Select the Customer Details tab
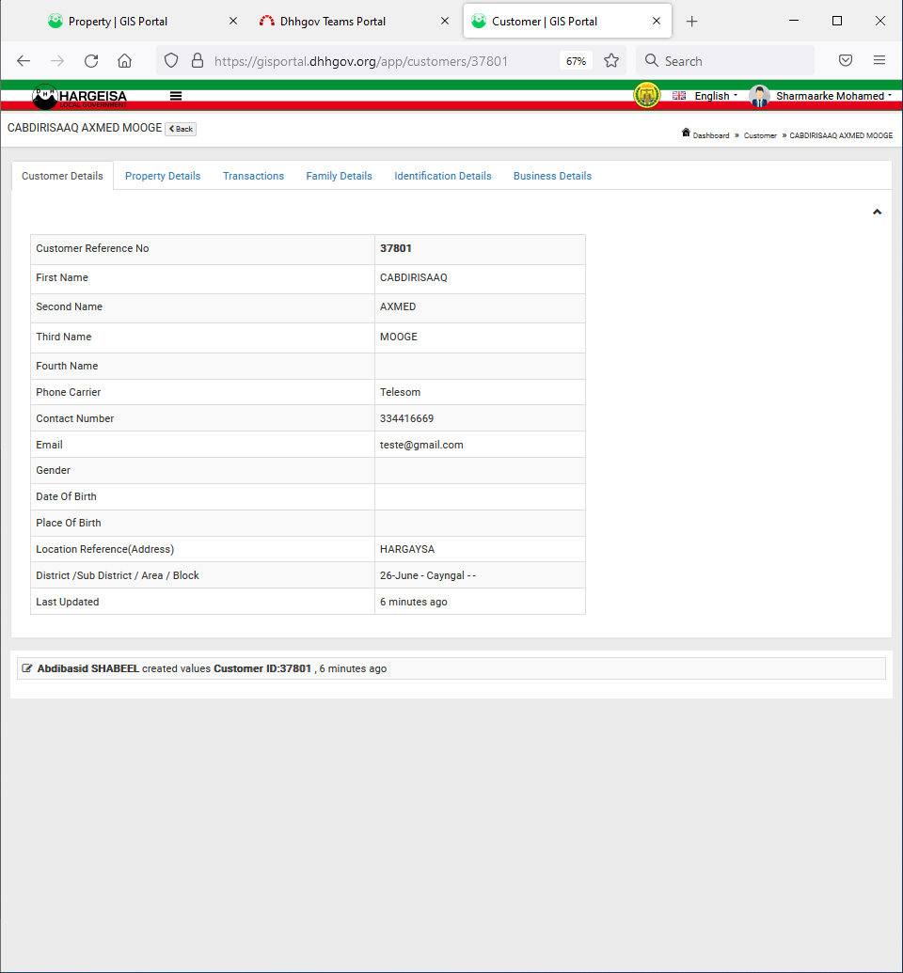 [x=62, y=176]
